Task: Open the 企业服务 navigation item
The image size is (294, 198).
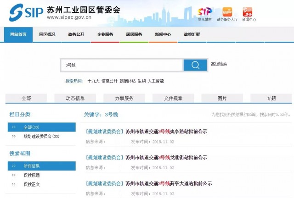Action: 105,34
